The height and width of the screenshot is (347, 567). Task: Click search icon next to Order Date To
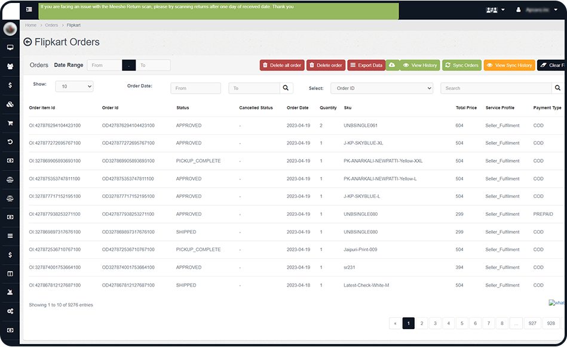(286, 88)
